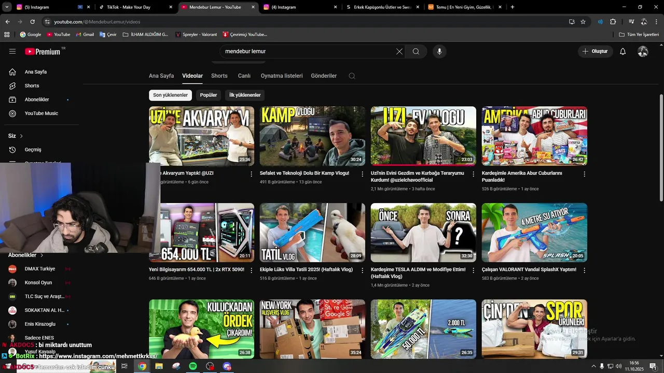Select the Son yüklenenler filter chip
664x373 pixels.
tap(170, 95)
